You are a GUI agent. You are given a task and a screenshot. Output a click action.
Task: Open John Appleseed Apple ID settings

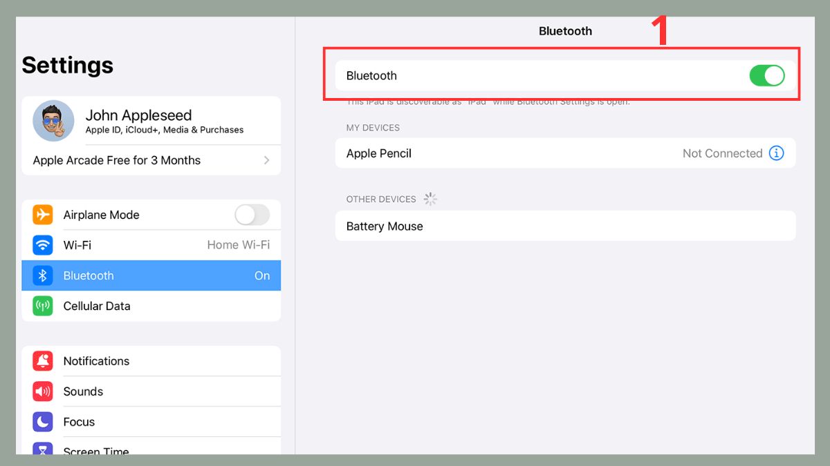click(152, 121)
